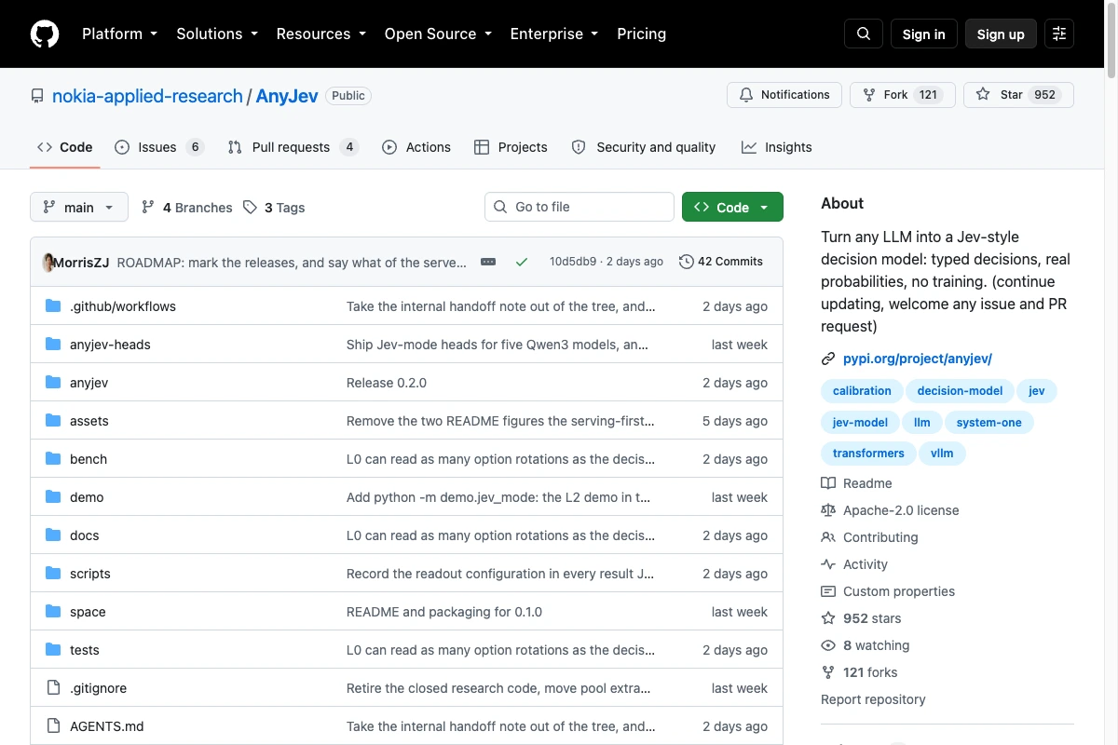The height and width of the screenshot is (745, 1118).
Task: Click the repository icon before nokia-applied-research
Action: 37,96
